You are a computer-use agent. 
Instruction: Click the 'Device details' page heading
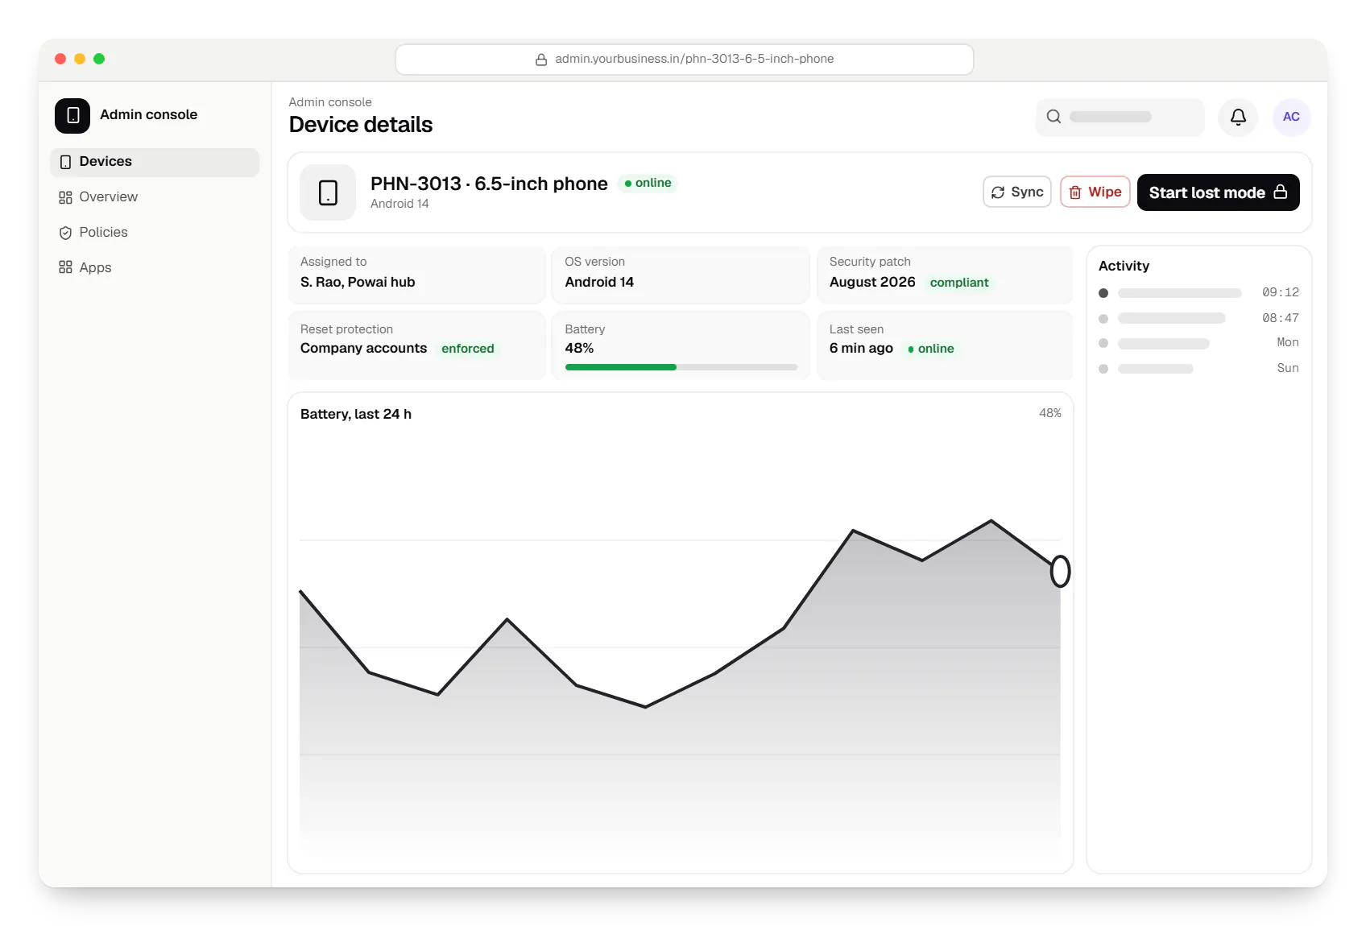(x=361, y=125)
